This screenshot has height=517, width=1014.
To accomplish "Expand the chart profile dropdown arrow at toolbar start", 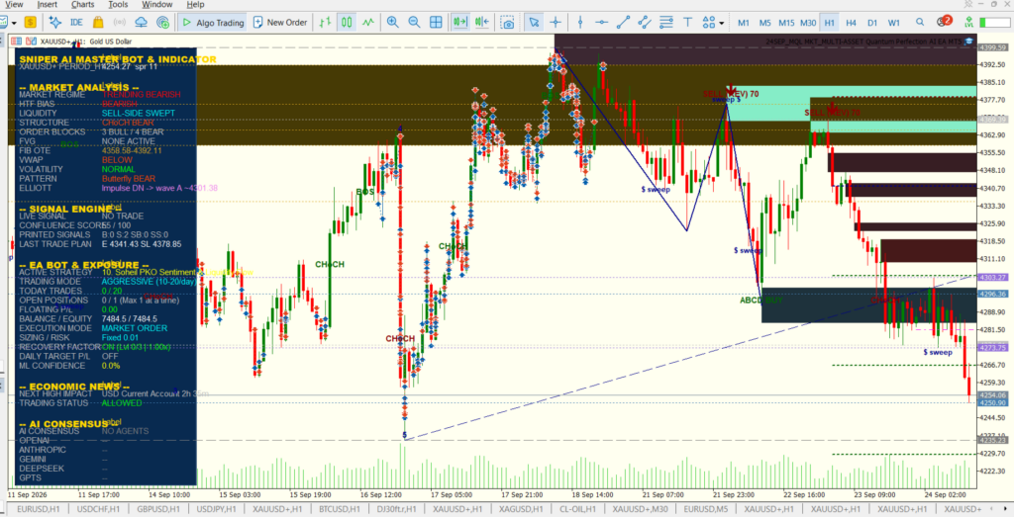I will [15, 24].
